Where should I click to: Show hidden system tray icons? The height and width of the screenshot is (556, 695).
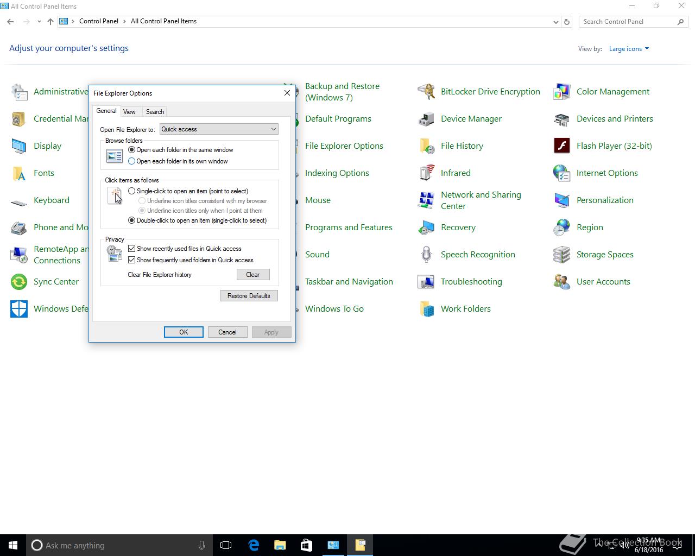pos(599,545)
